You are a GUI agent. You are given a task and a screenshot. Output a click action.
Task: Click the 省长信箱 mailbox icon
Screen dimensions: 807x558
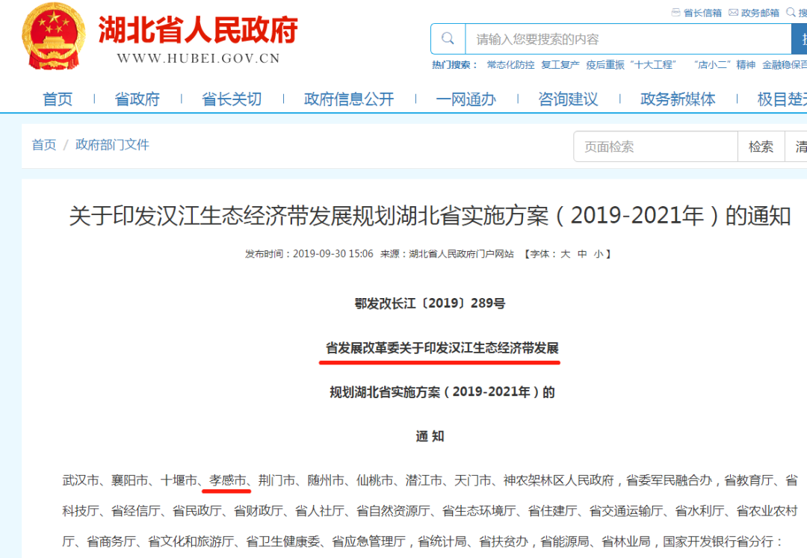coord(676,12)
